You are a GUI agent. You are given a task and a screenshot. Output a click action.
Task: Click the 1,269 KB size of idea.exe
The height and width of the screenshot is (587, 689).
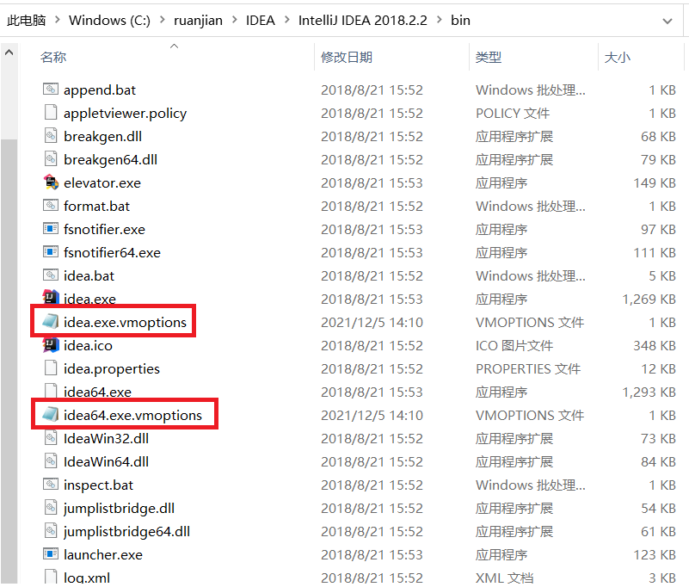[x=649, y=299]
